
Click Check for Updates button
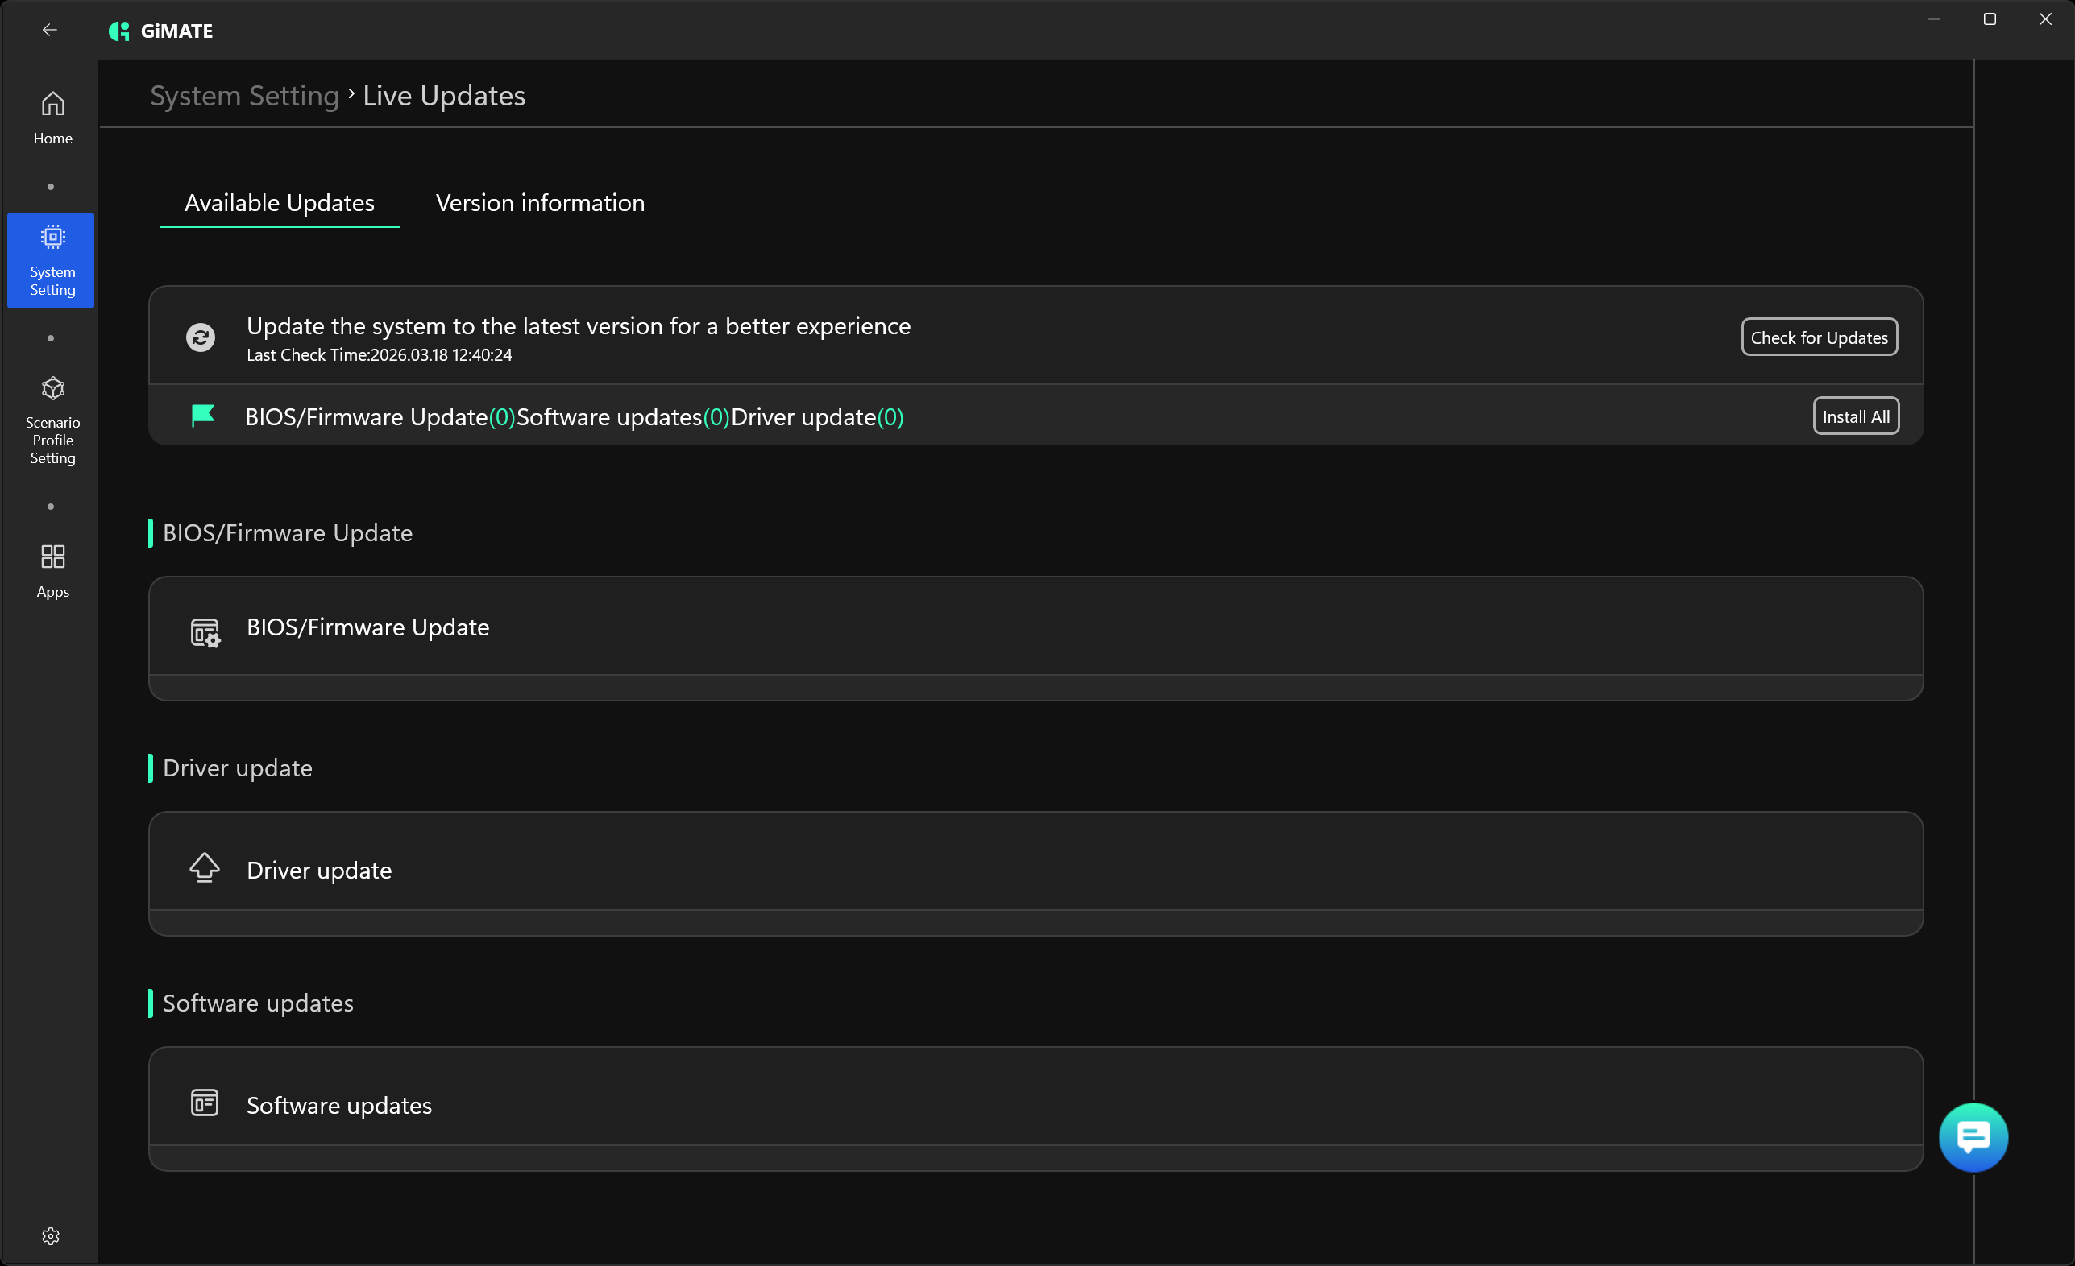[x=1819, y=337]
